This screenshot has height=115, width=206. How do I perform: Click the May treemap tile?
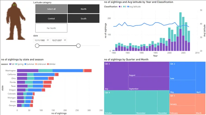pyautogui.click(x=183, y=87)
